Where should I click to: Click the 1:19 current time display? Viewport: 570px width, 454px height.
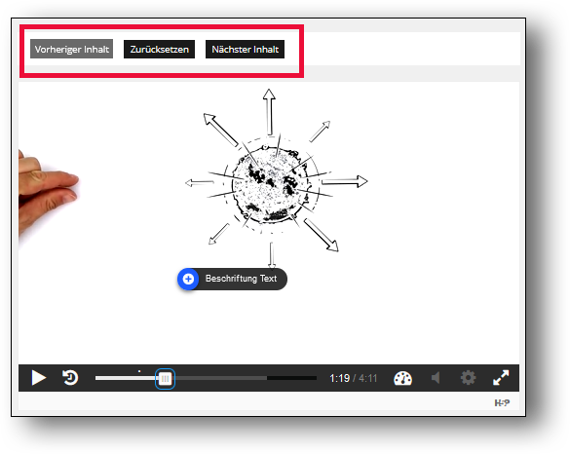coord(339,378)
